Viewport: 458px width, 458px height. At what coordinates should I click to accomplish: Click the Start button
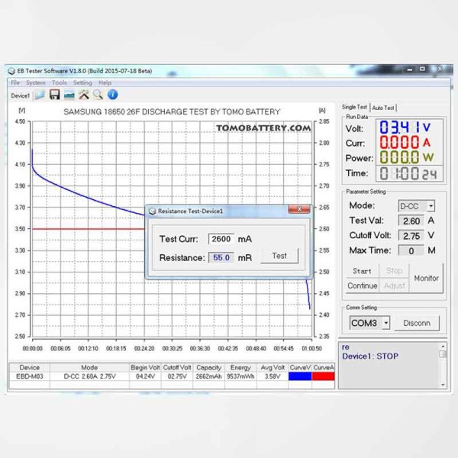pyautogui.click(x=362, y=271)
